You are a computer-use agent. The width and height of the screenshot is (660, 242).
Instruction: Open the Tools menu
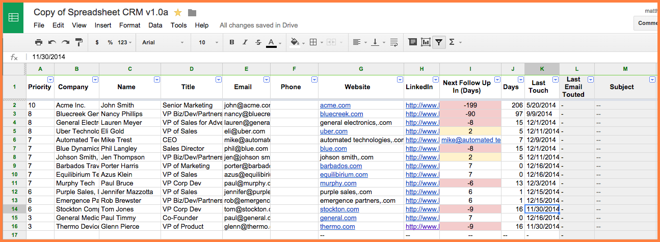[x=178, y=25]
